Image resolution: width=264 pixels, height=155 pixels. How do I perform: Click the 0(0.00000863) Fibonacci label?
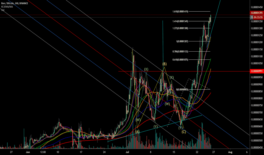point(182,90)
